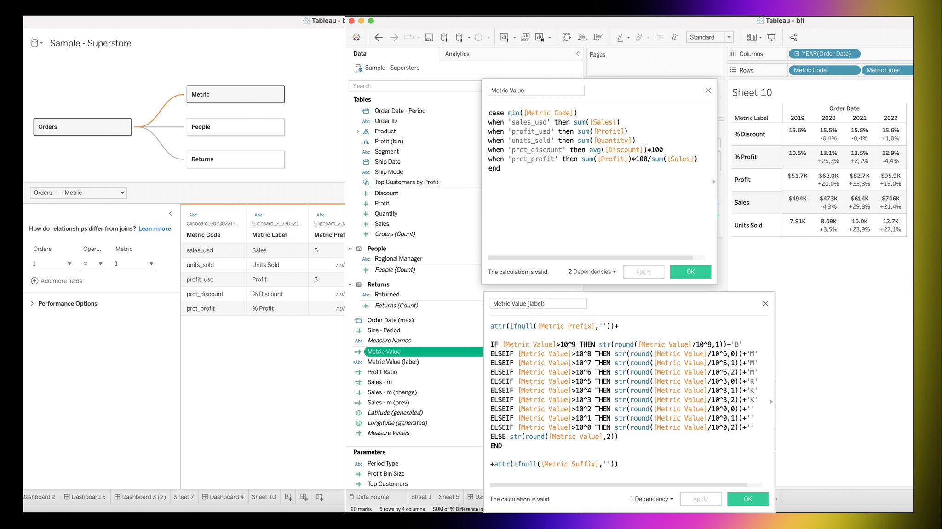The image size is (942, 529).
Task: Switch to the Analytics tab
Action: click(x=457, y=54)
